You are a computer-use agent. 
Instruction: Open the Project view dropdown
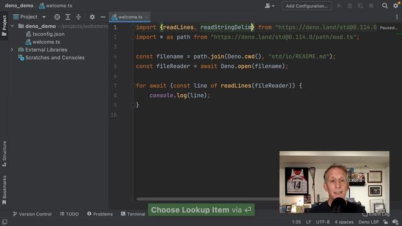click(44, 17)
